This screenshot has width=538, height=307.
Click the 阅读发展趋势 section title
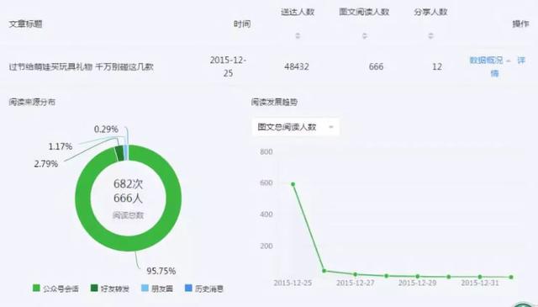(275, 102)
